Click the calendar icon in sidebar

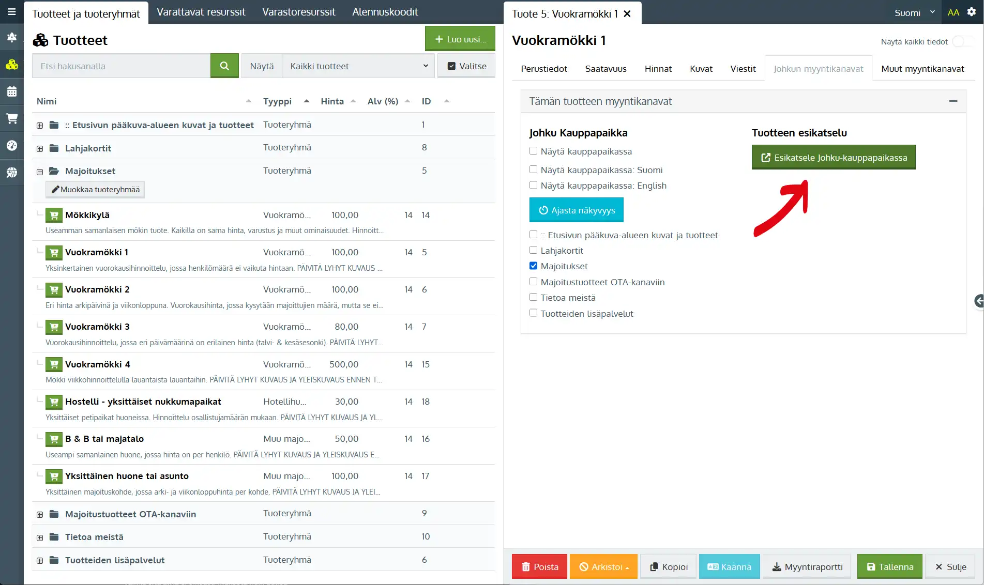11,92
